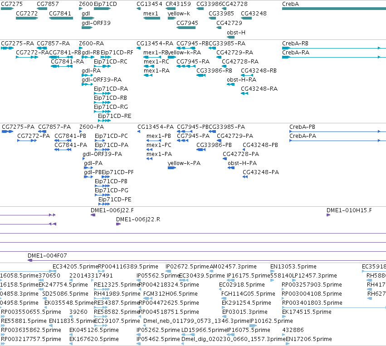Select the CG7945 gene bar

click(x=186, y=28)
